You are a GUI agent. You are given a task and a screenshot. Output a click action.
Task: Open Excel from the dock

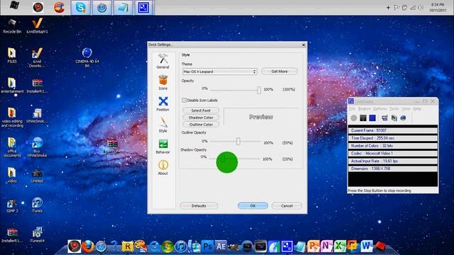(340, 246)
